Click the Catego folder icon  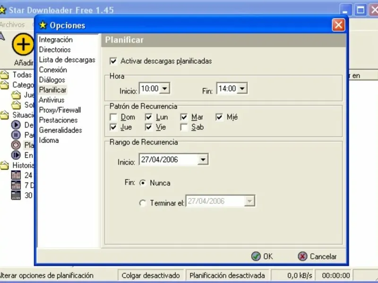coord(4,85)
